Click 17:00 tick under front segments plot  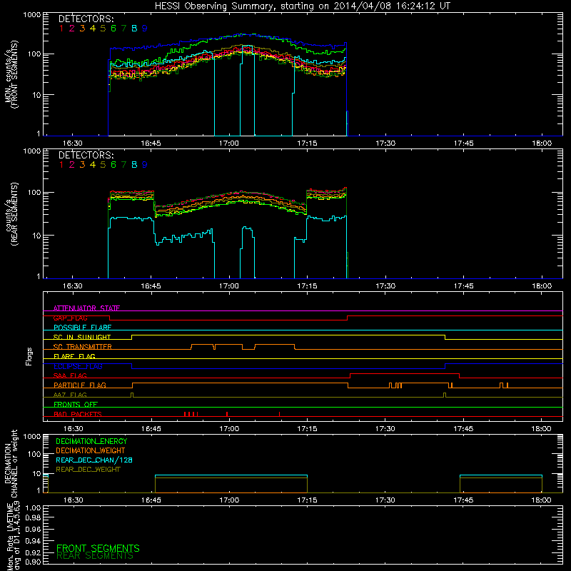tap(229, 143)
